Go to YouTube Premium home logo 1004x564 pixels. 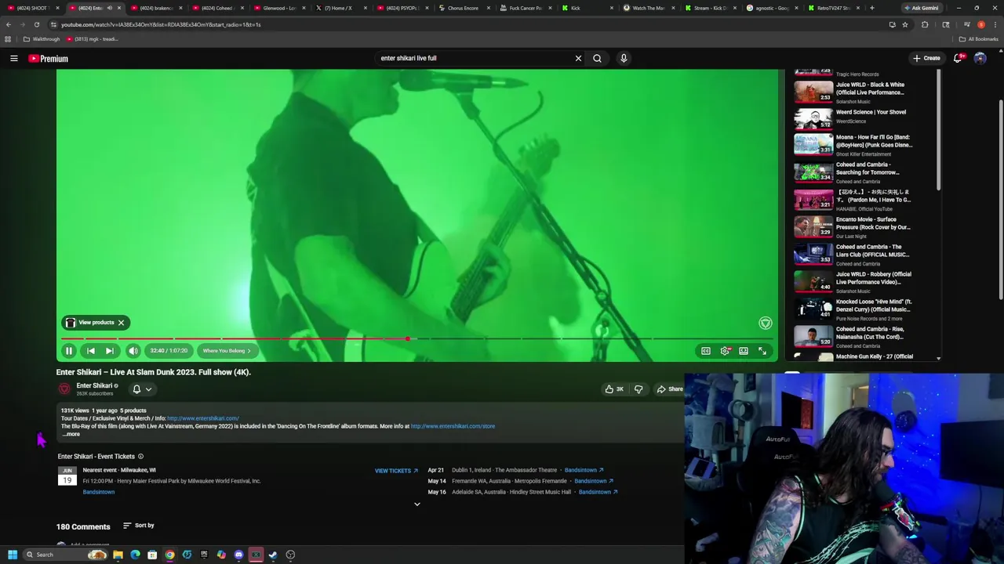tap(48, 59)
